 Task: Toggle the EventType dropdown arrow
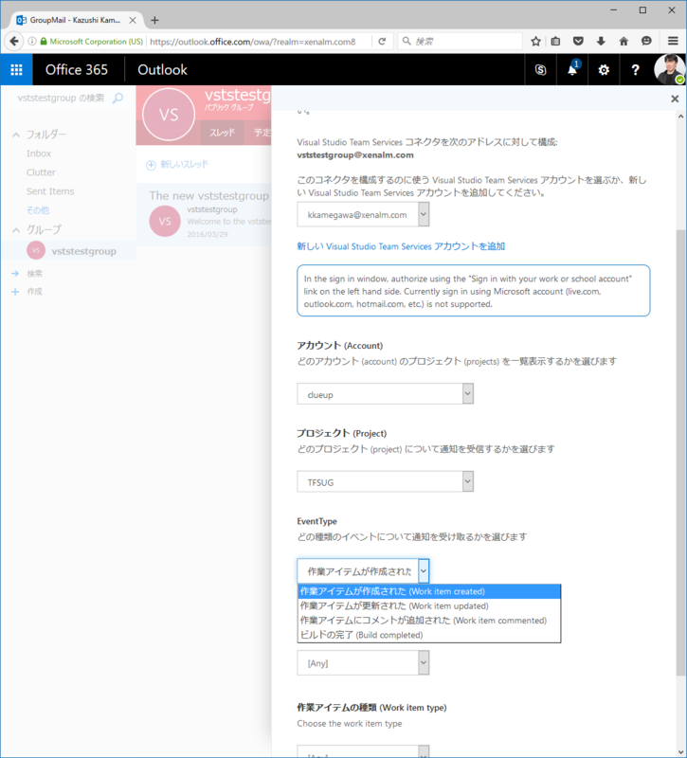(x=424, y=571)
